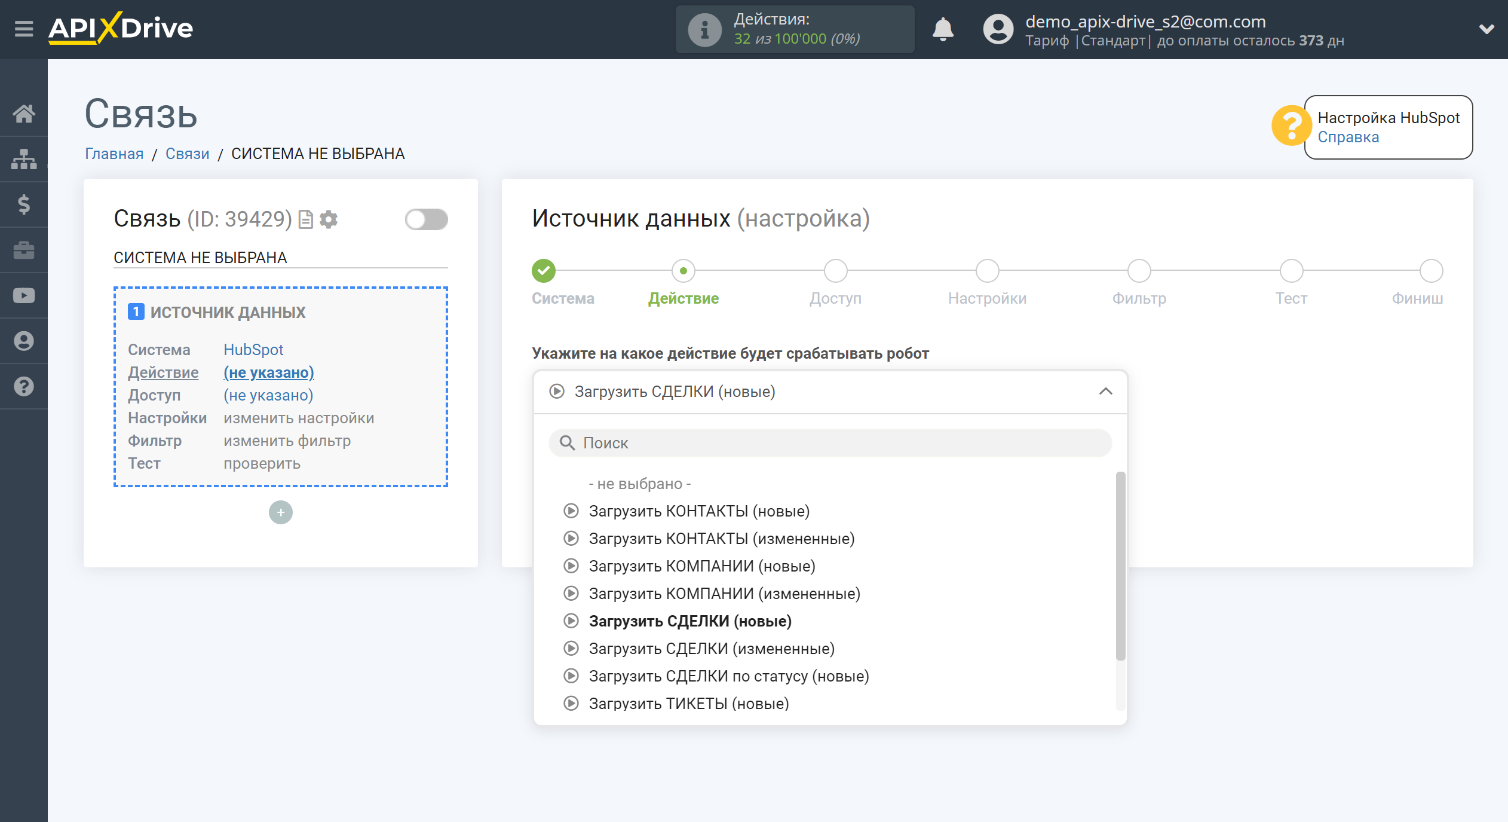Click the Доступ step

pos(835,271)
